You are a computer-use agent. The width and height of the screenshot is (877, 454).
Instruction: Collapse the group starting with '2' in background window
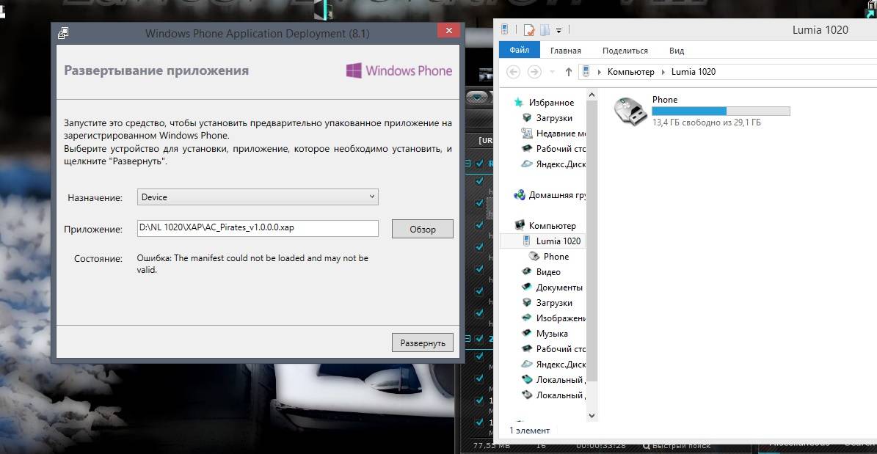pyautogui.click(x=469, y=338)
